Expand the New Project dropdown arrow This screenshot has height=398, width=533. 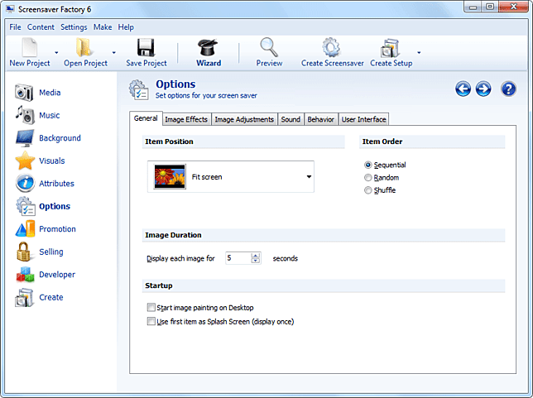pyautogui.click(x=56, y=53)
